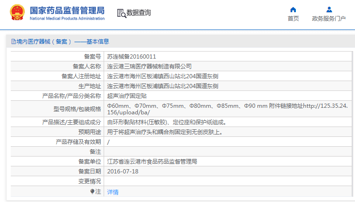The height and width of the screenshot is (202, 355).
Task: Select the date 2016-07-18
Action: [123, 172]
